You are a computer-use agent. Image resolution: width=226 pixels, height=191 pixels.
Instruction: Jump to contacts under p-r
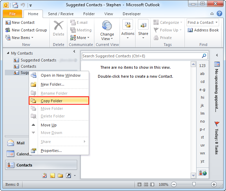(202, 130)
